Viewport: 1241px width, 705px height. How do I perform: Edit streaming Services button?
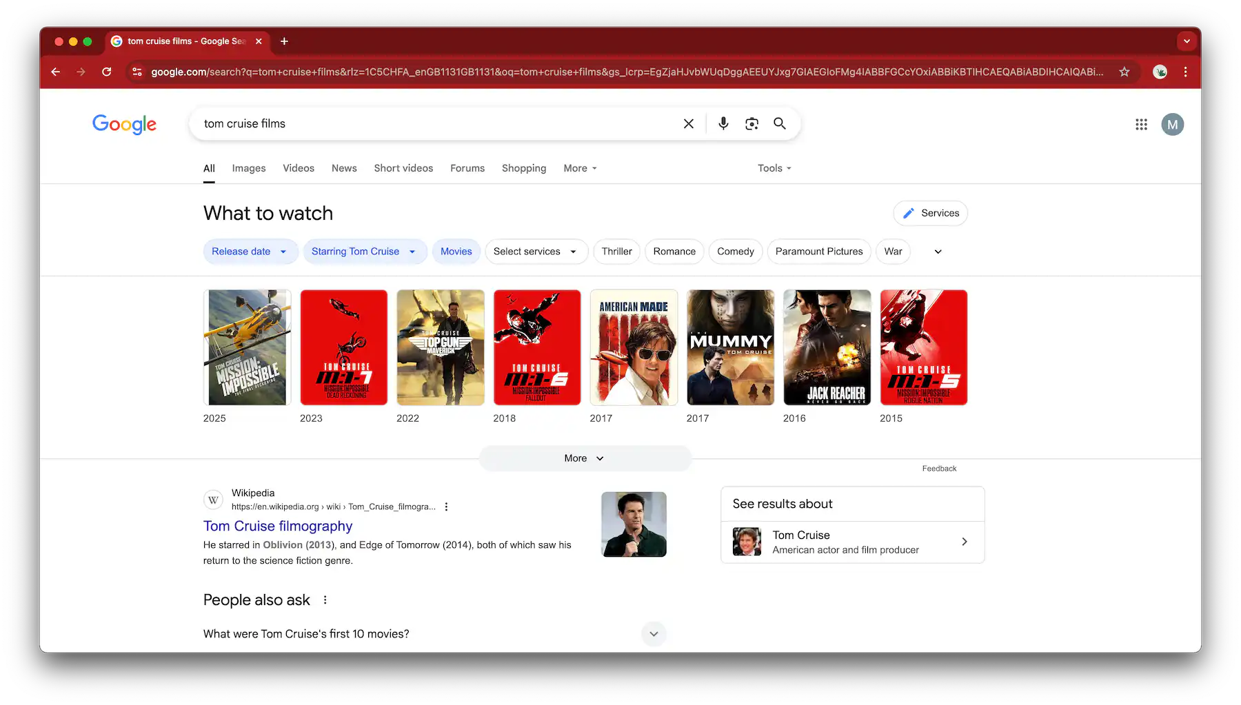(931, 213)
